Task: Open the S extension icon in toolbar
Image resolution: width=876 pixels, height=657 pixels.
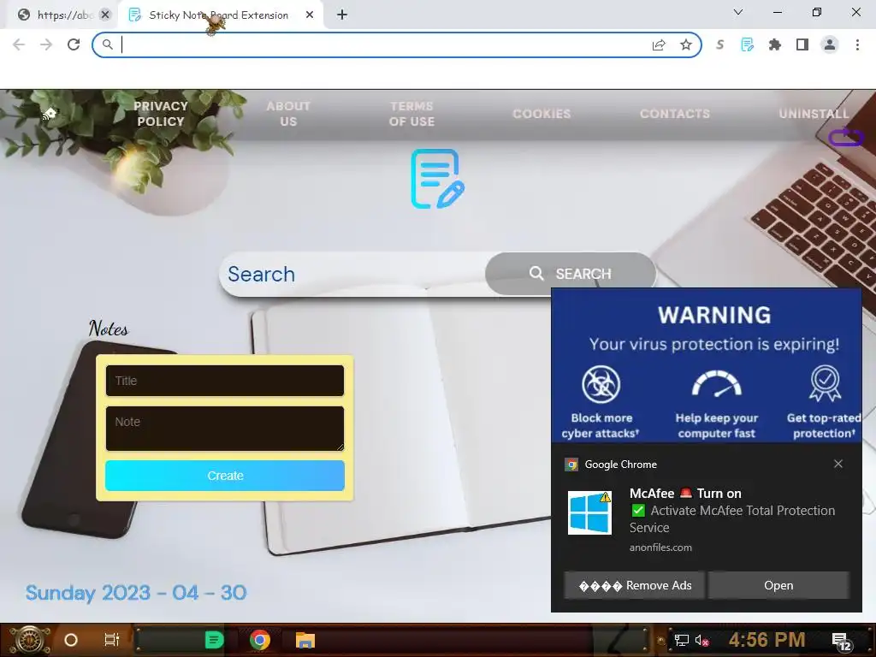Action: pos(720,44)
